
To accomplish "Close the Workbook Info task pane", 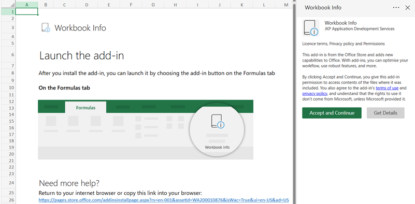I will coord(408,8).
